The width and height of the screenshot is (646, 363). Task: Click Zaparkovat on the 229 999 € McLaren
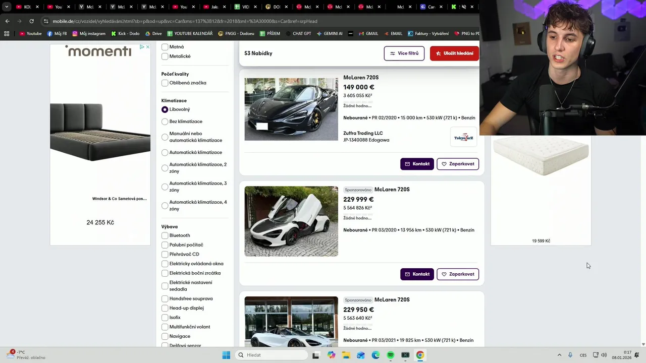pos(458,274)
